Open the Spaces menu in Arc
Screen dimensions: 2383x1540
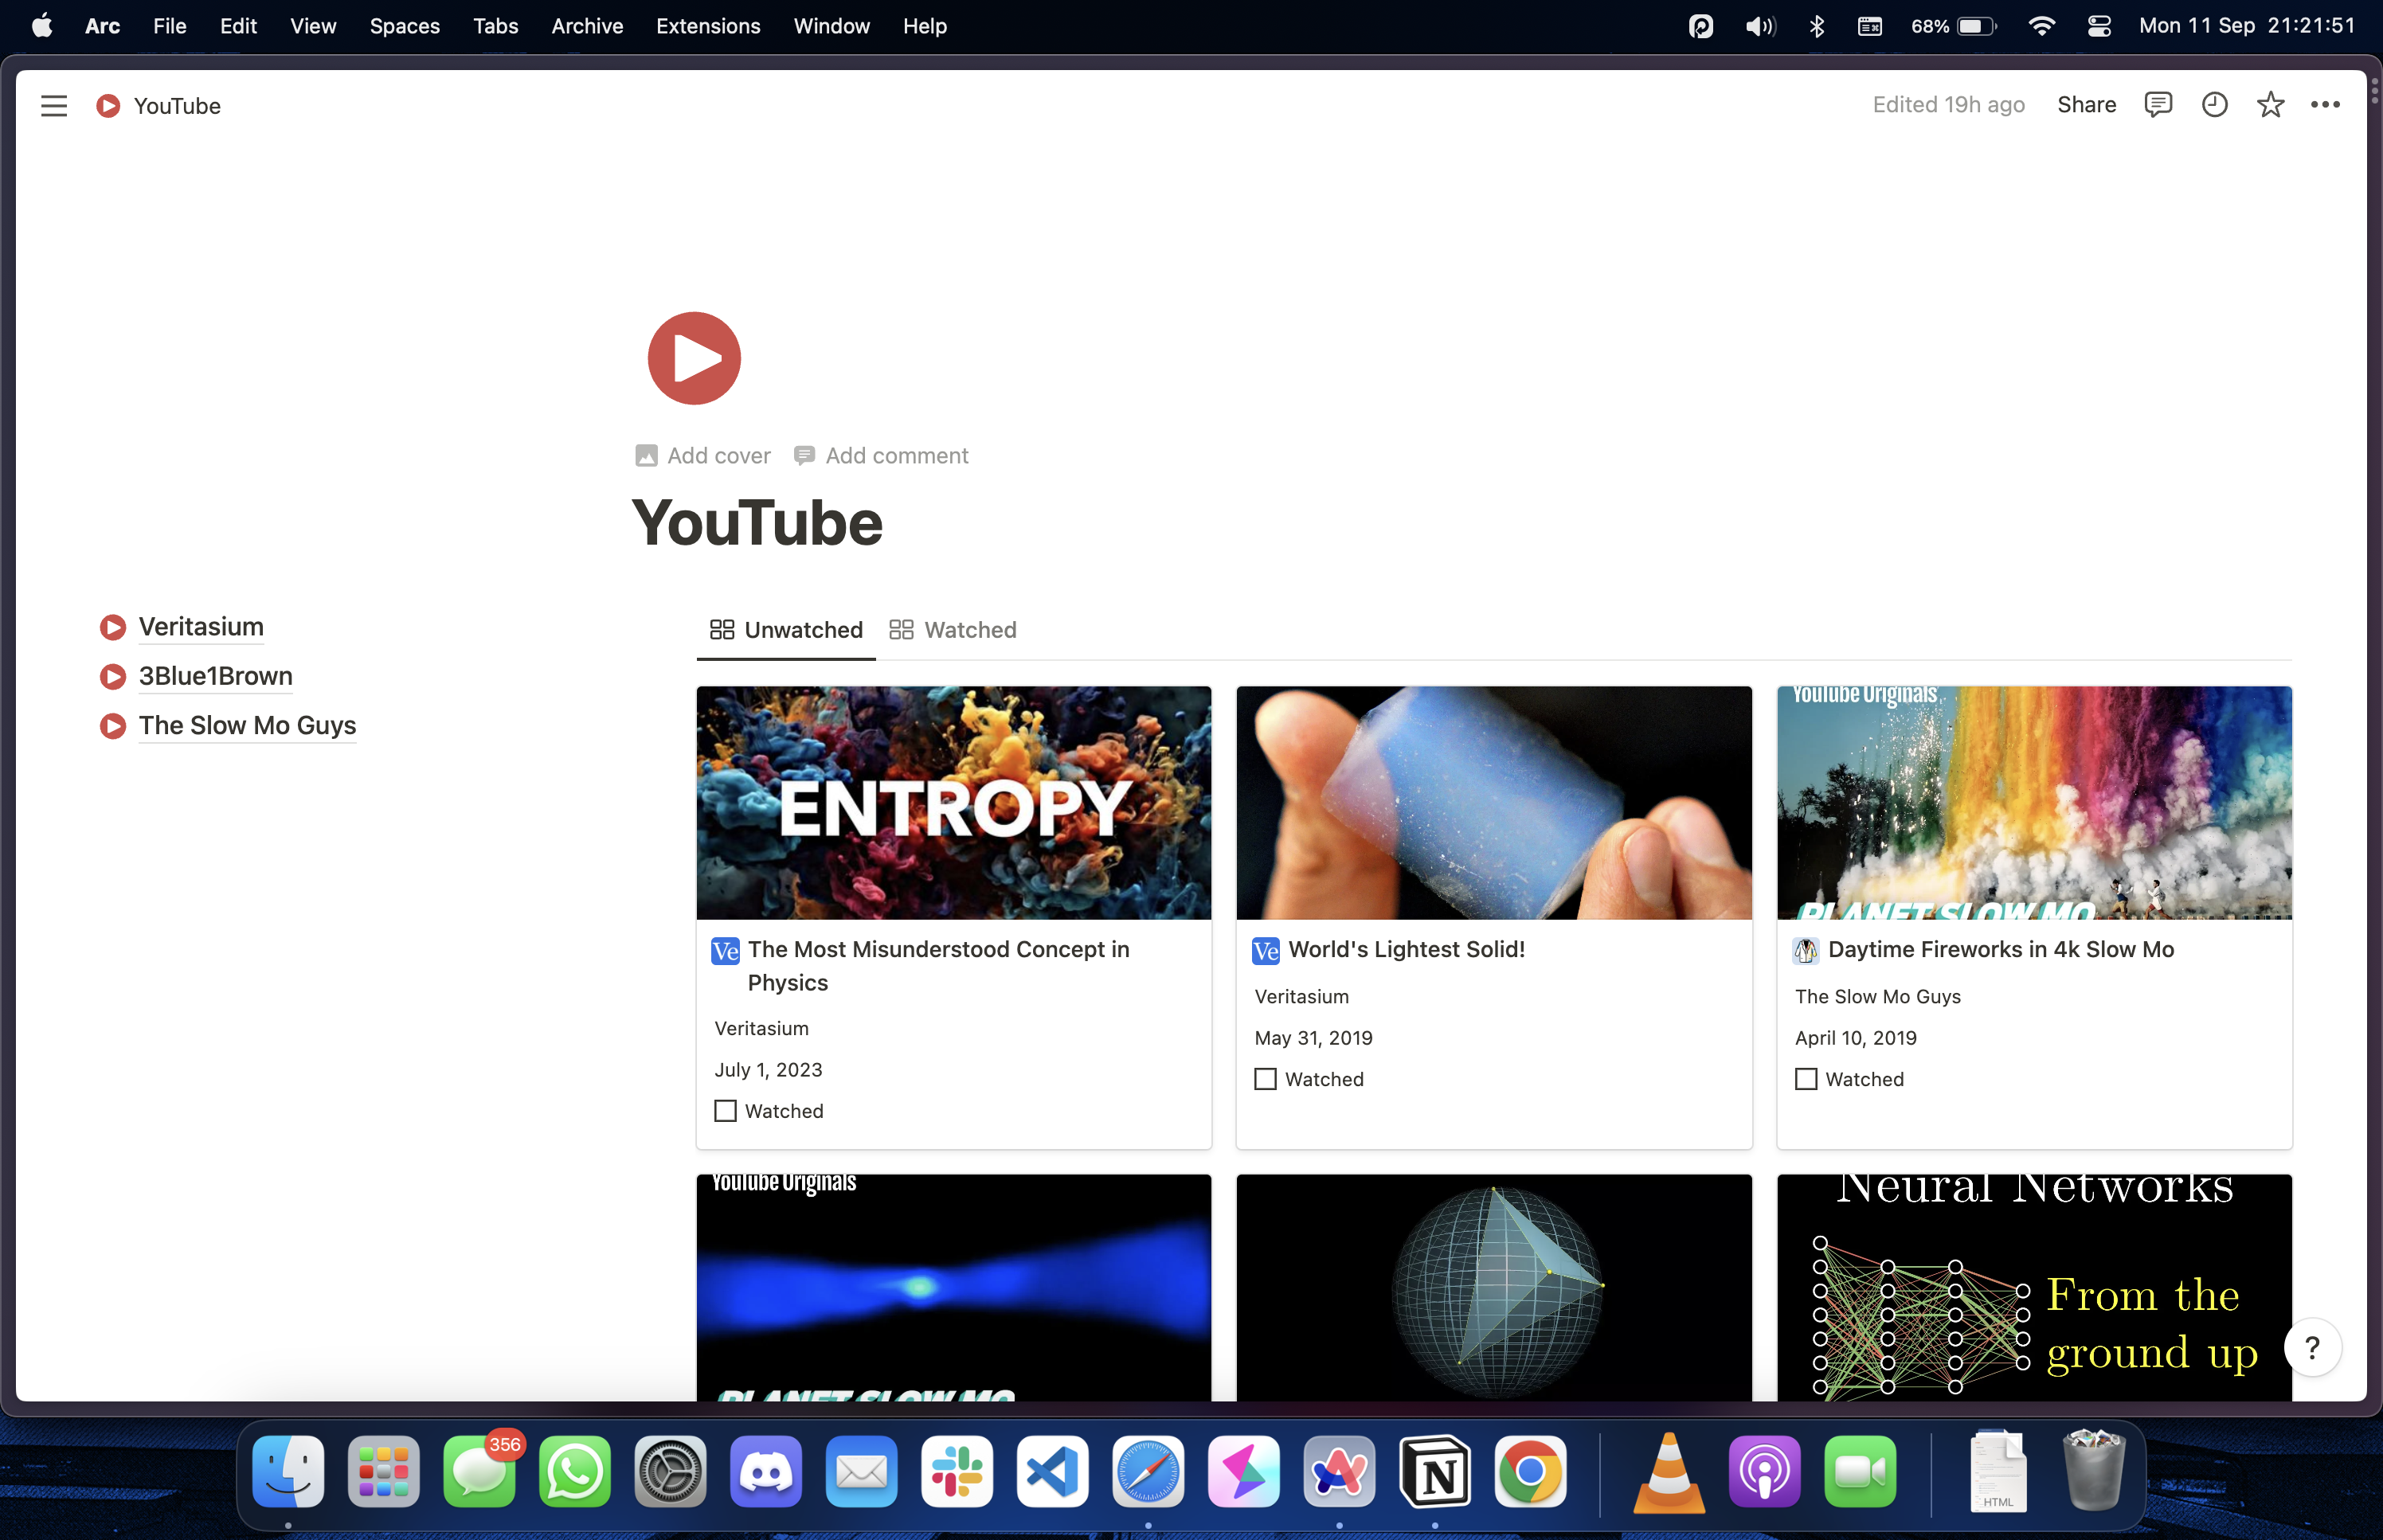point(404,26)
